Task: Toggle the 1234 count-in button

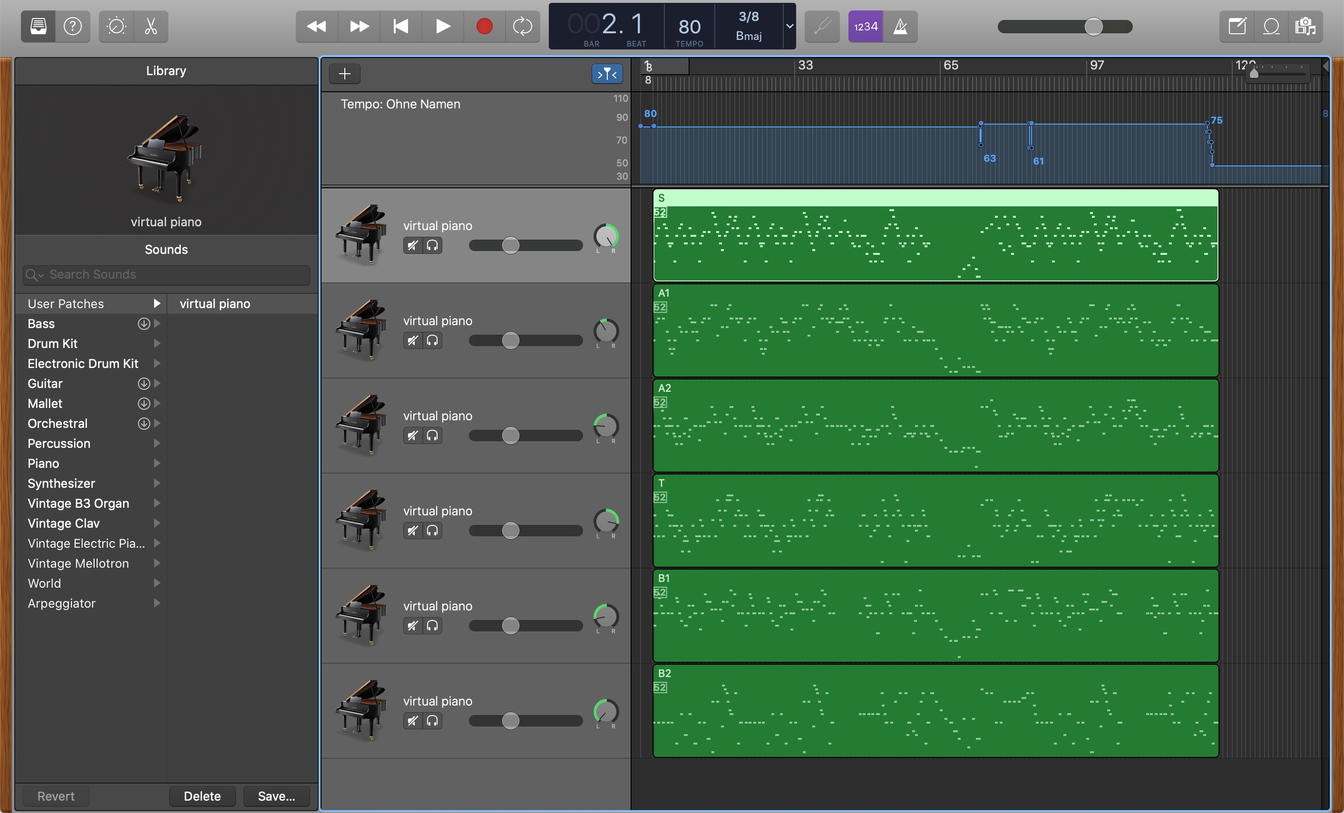Action: pos(866,26)
